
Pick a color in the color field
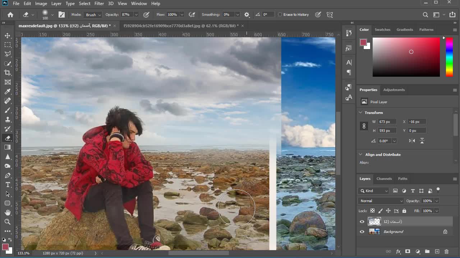(x=406, y=57)
